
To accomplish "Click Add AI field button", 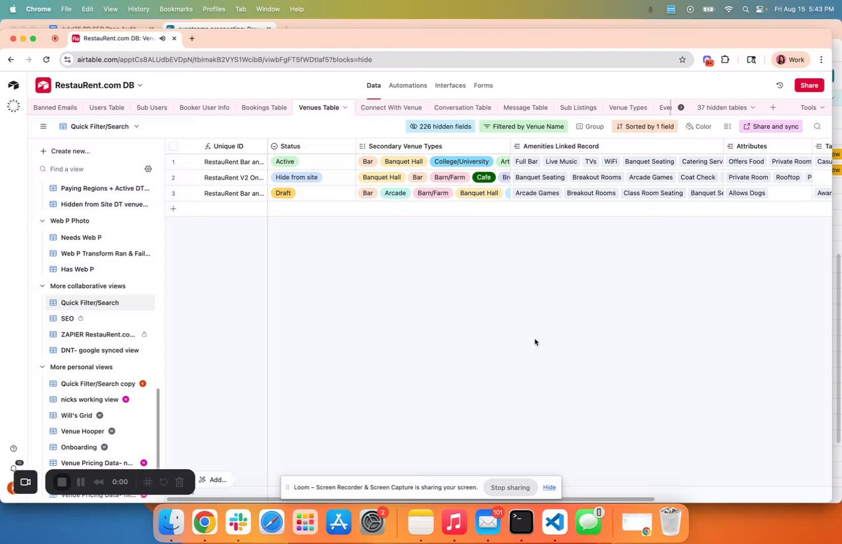I will click(x=213, y=480).
